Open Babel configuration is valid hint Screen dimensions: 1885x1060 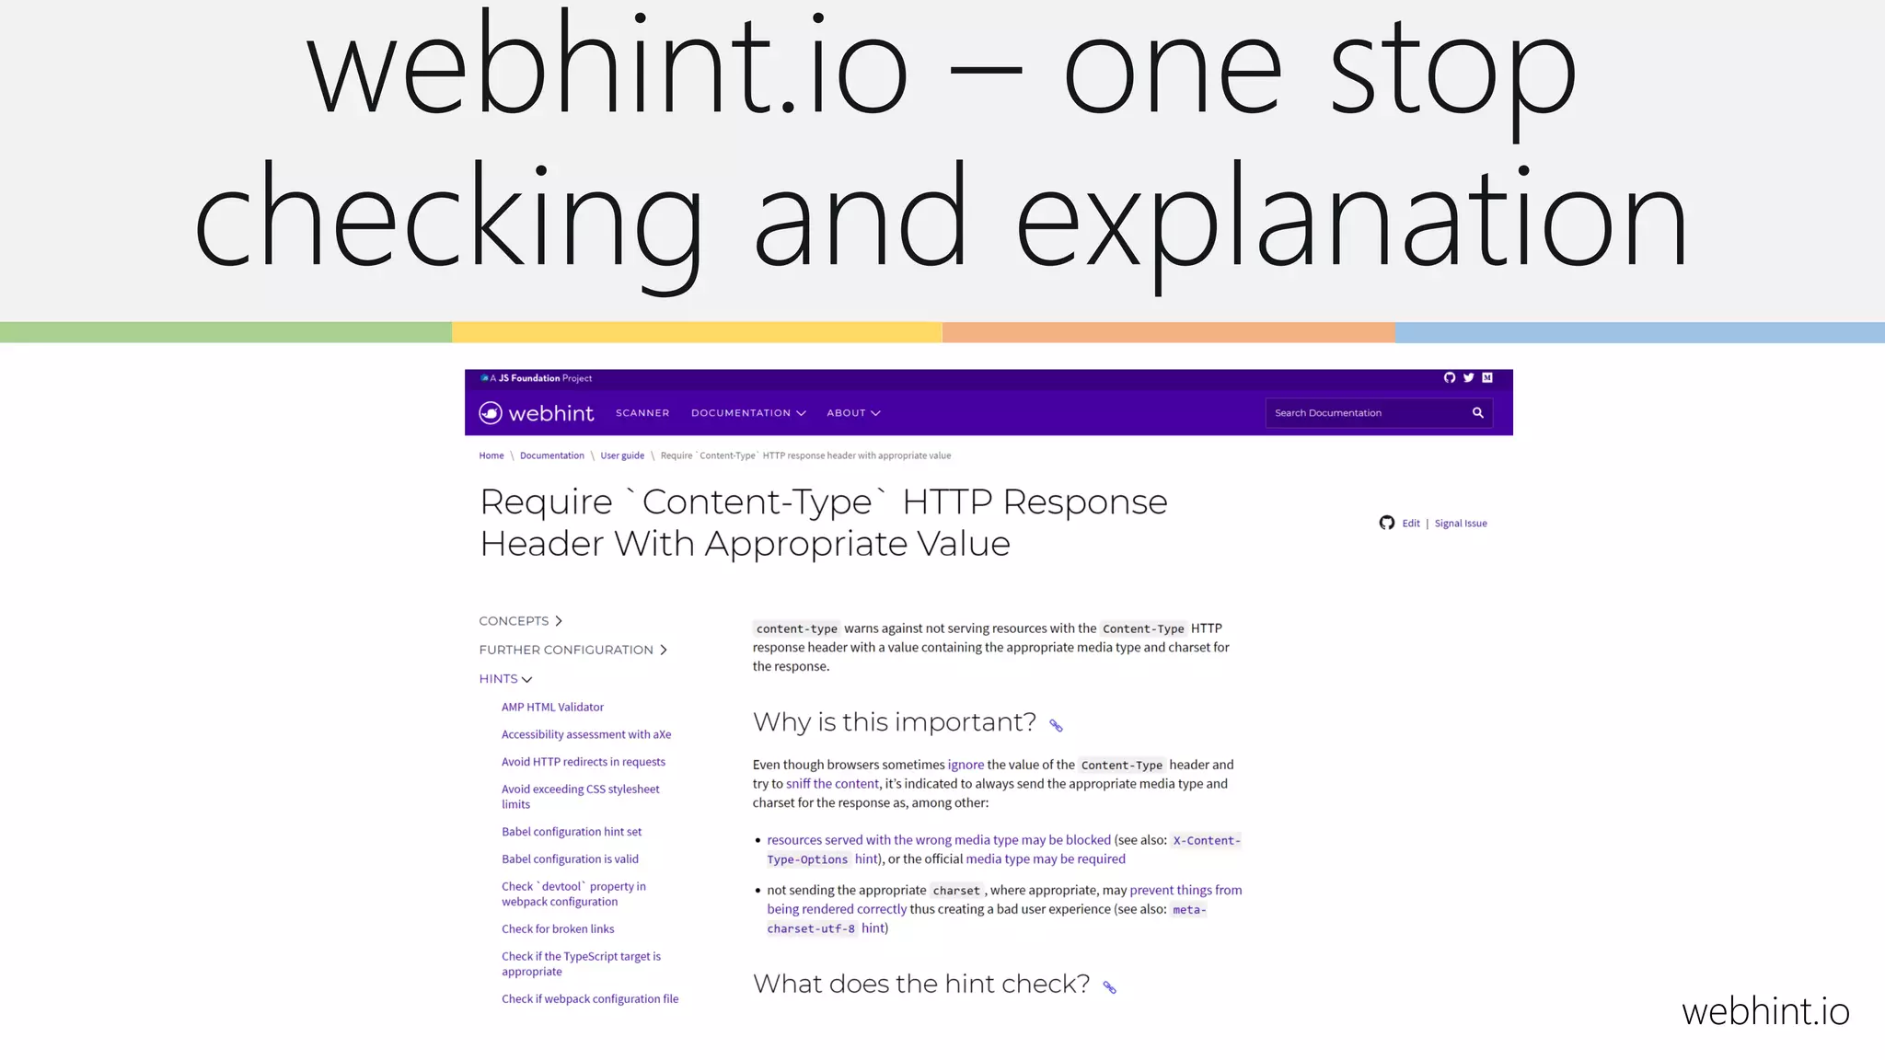pyautogui.click(x=570, y=859)
